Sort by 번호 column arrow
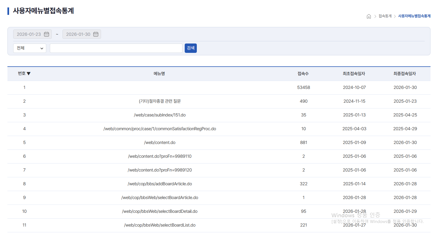 tap(29, 74)
